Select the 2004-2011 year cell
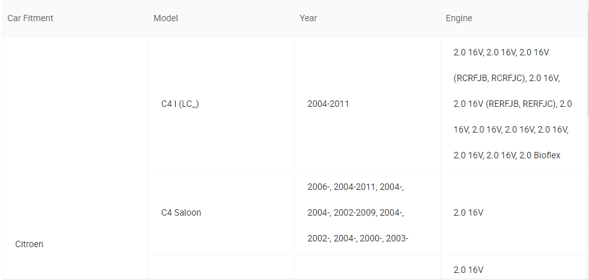The width and height of the screenshot is (589, 280). (328, 104)
